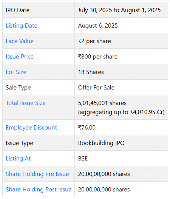
Task: Click the ₹76.00 employee discount value
Action: 87,128
